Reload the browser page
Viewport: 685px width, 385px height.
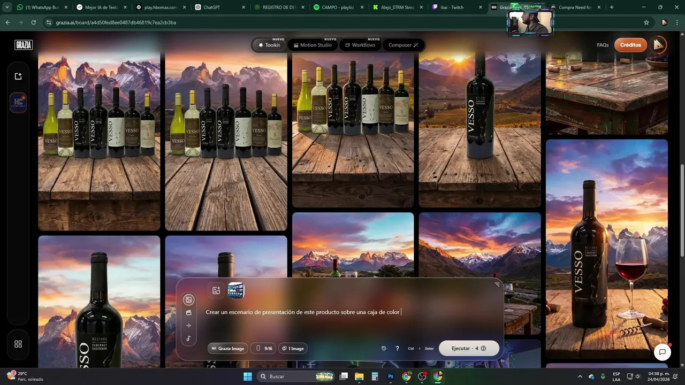click(33, 22)
